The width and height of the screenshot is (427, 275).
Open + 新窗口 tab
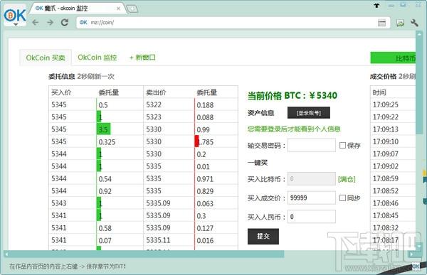pyautogui.click(x=142, y=58)
